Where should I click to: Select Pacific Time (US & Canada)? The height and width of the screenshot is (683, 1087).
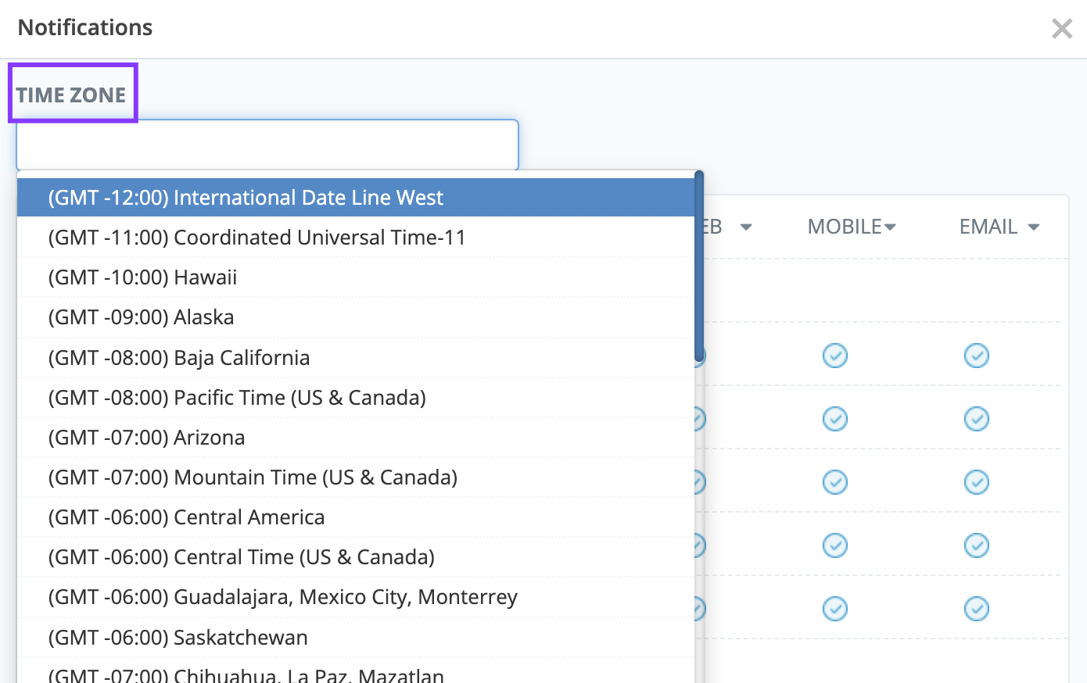[x=237, y=398]
